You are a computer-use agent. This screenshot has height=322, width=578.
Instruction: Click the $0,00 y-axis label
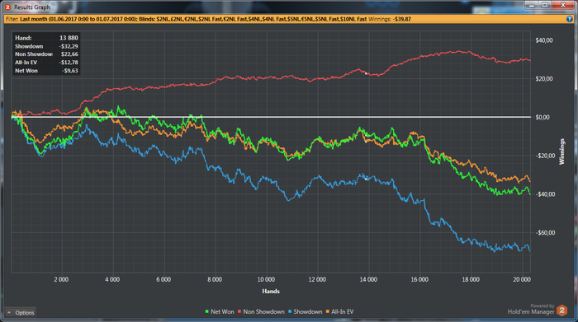point(542,117)
